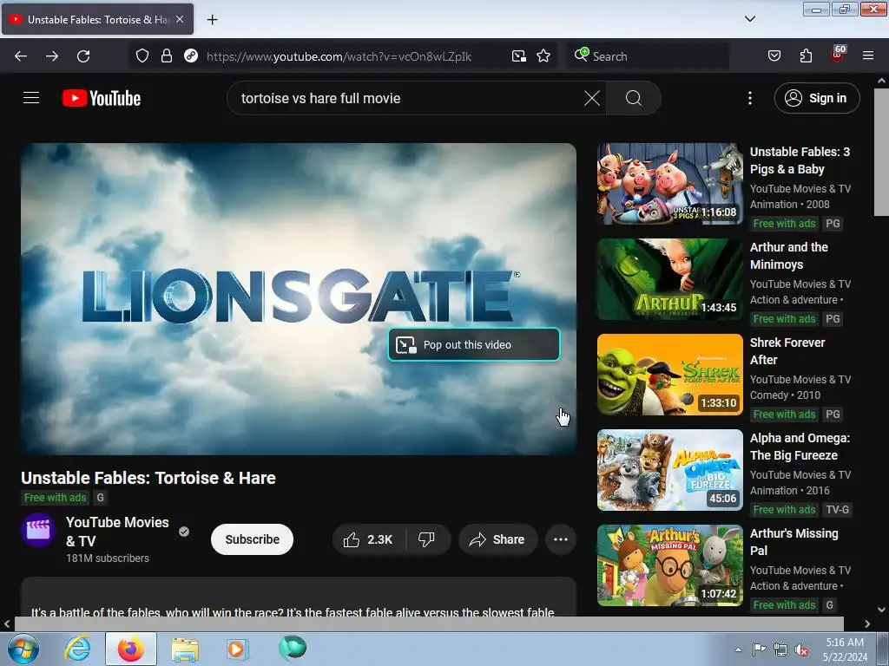Open a new browser tab
This screenshot has height=666, width=889.
[212, 20]
